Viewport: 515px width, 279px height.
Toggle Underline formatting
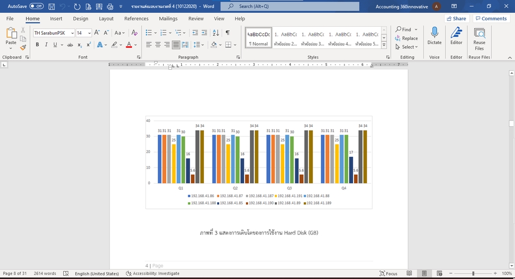click(55, 45)
